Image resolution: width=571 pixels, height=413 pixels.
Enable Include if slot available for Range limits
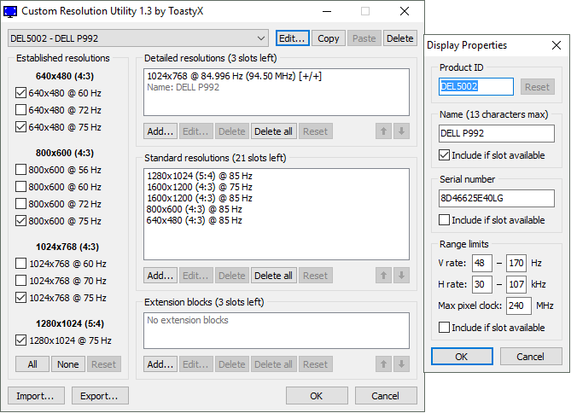[445, 328]
